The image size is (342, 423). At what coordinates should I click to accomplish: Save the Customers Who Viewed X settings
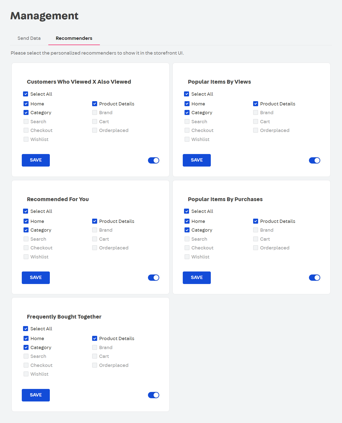pos(36,160)
